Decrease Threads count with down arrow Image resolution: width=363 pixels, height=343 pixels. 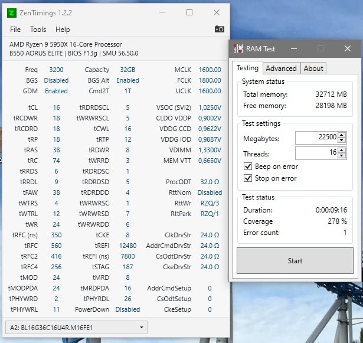(x=342, y=156)
